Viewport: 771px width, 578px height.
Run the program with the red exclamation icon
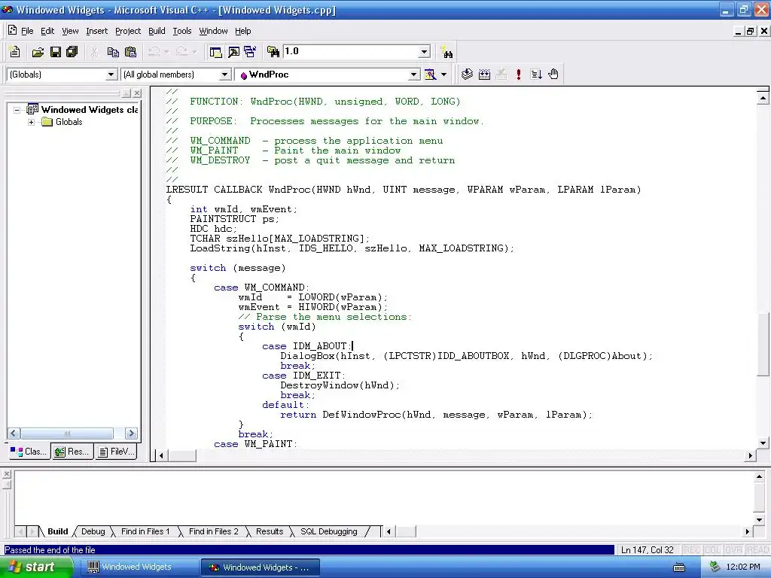[x=518, y=75]
